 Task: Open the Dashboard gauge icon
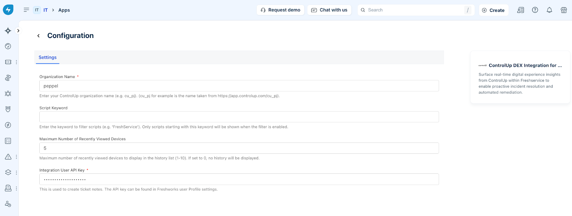pyautogui.click(x=8, y=46)
